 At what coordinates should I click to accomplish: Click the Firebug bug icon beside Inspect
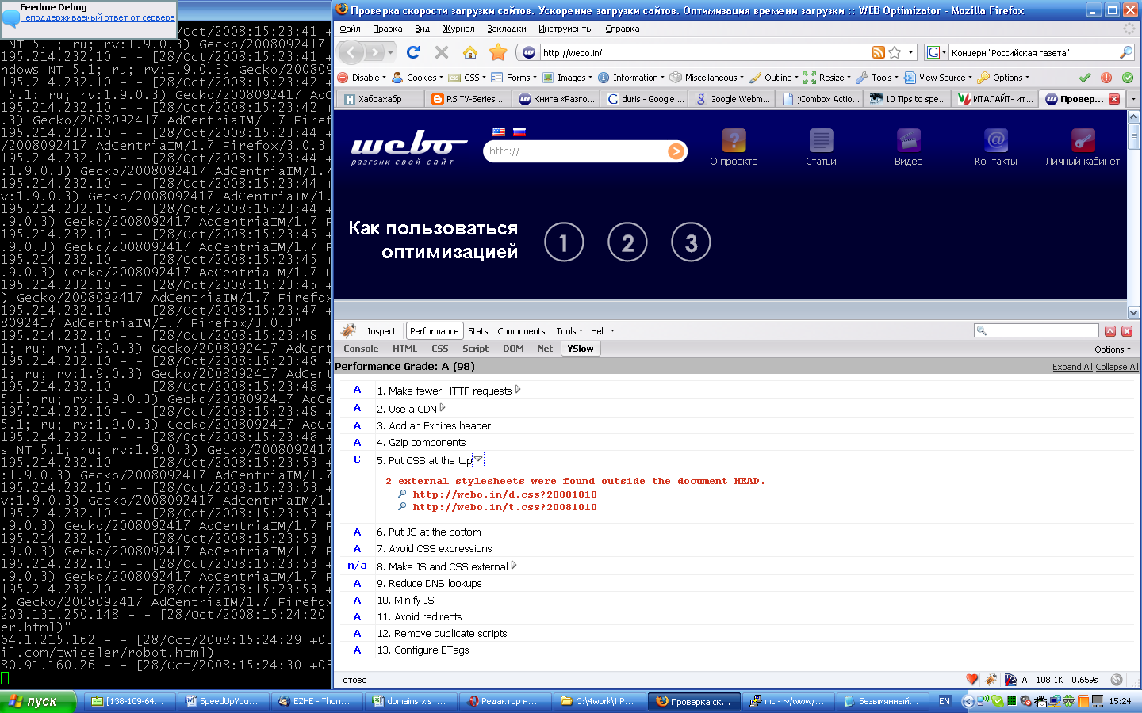[x=348, y=331]
